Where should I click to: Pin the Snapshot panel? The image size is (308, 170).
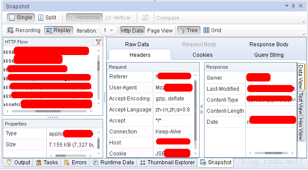click(x=293, y=6)
